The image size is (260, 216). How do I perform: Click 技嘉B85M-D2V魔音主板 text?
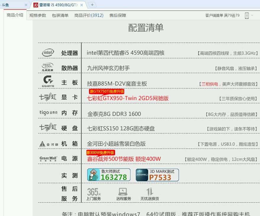click(117, 84)
